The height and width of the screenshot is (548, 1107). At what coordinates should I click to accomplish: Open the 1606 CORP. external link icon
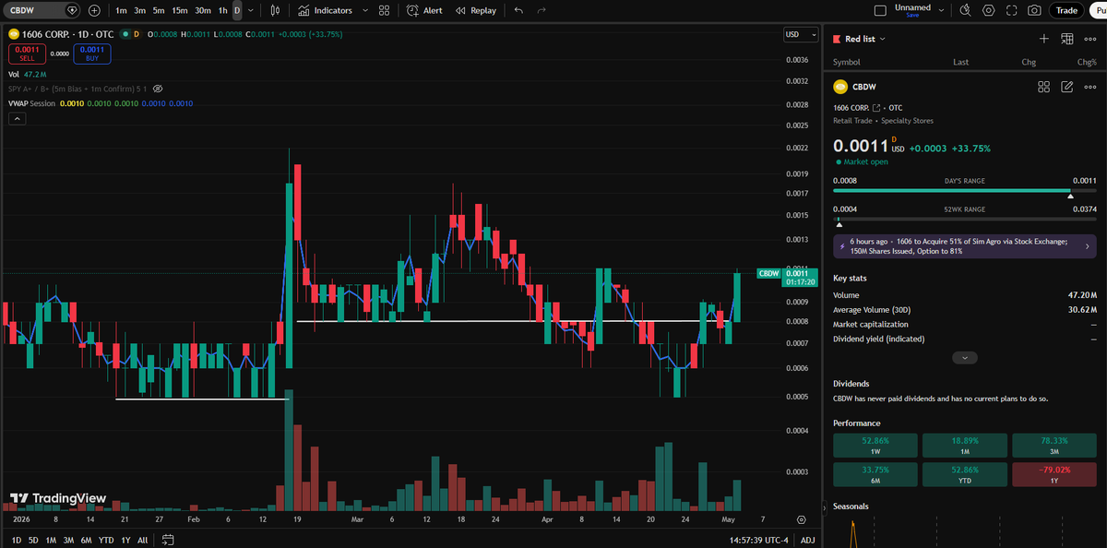876,108
